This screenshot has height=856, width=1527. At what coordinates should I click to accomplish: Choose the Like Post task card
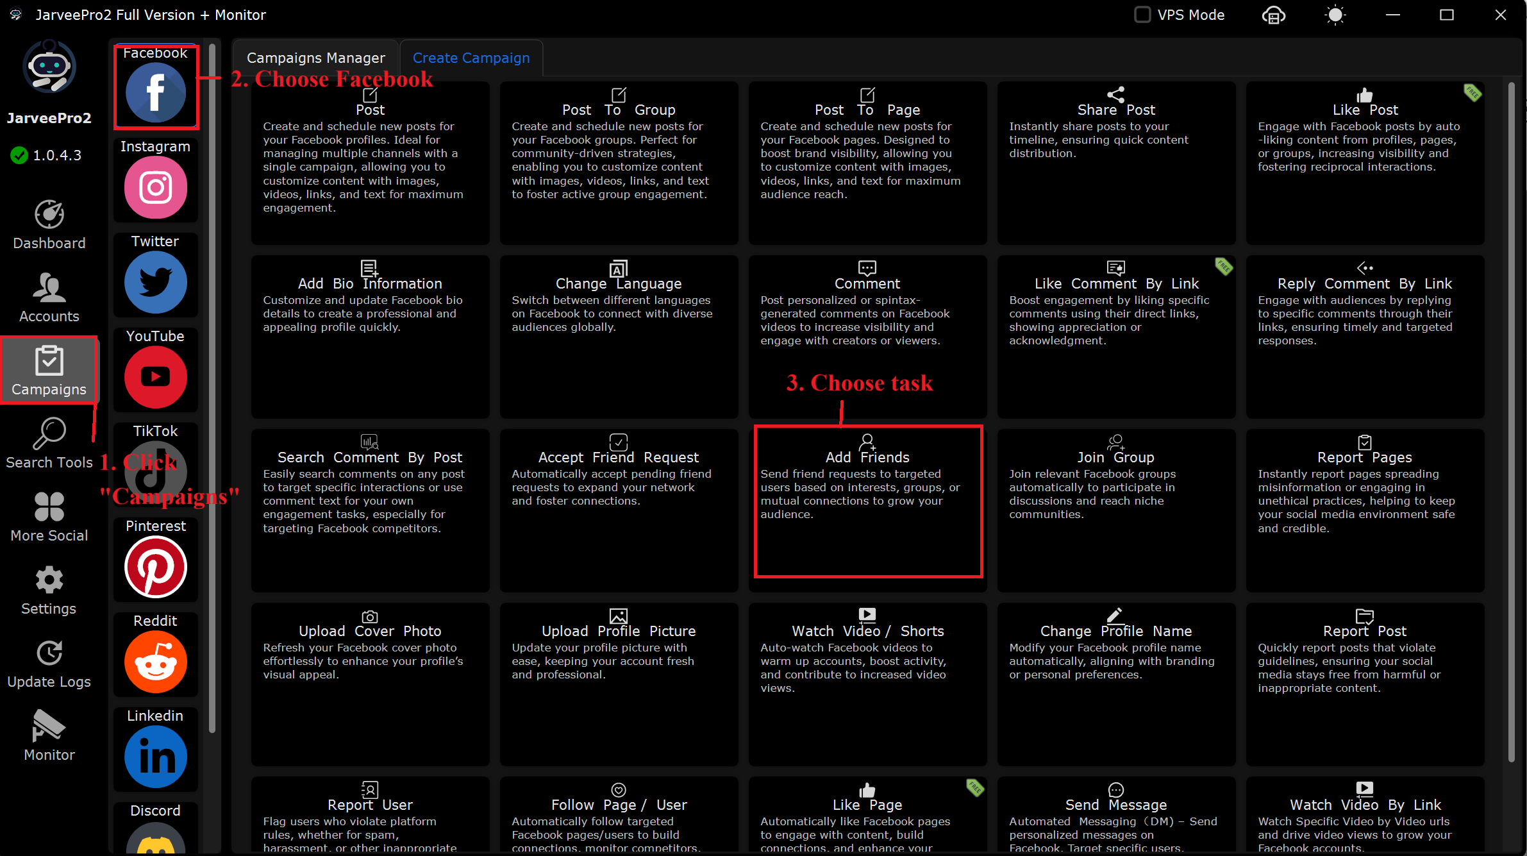[x=1365, y=163]
